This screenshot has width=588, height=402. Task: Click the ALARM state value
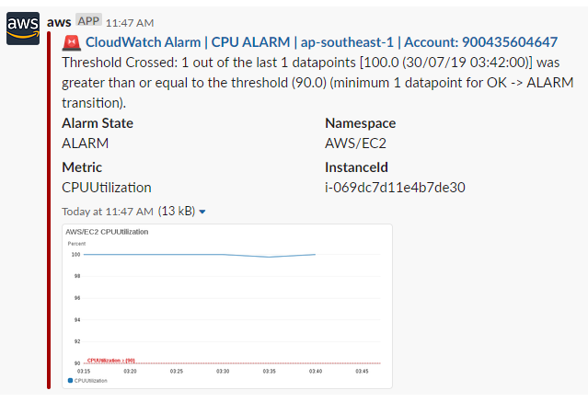[86, 144]
